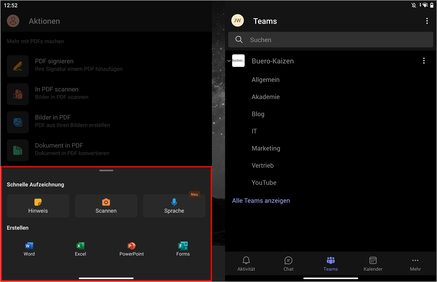This screenshot has height=282, width=437.
Task: Open Teams header overflow menu
Action: click(427, 21)
